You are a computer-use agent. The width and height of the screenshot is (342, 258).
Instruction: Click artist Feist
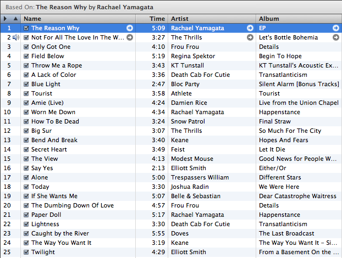pyautogui.click(x=178, y=149)
